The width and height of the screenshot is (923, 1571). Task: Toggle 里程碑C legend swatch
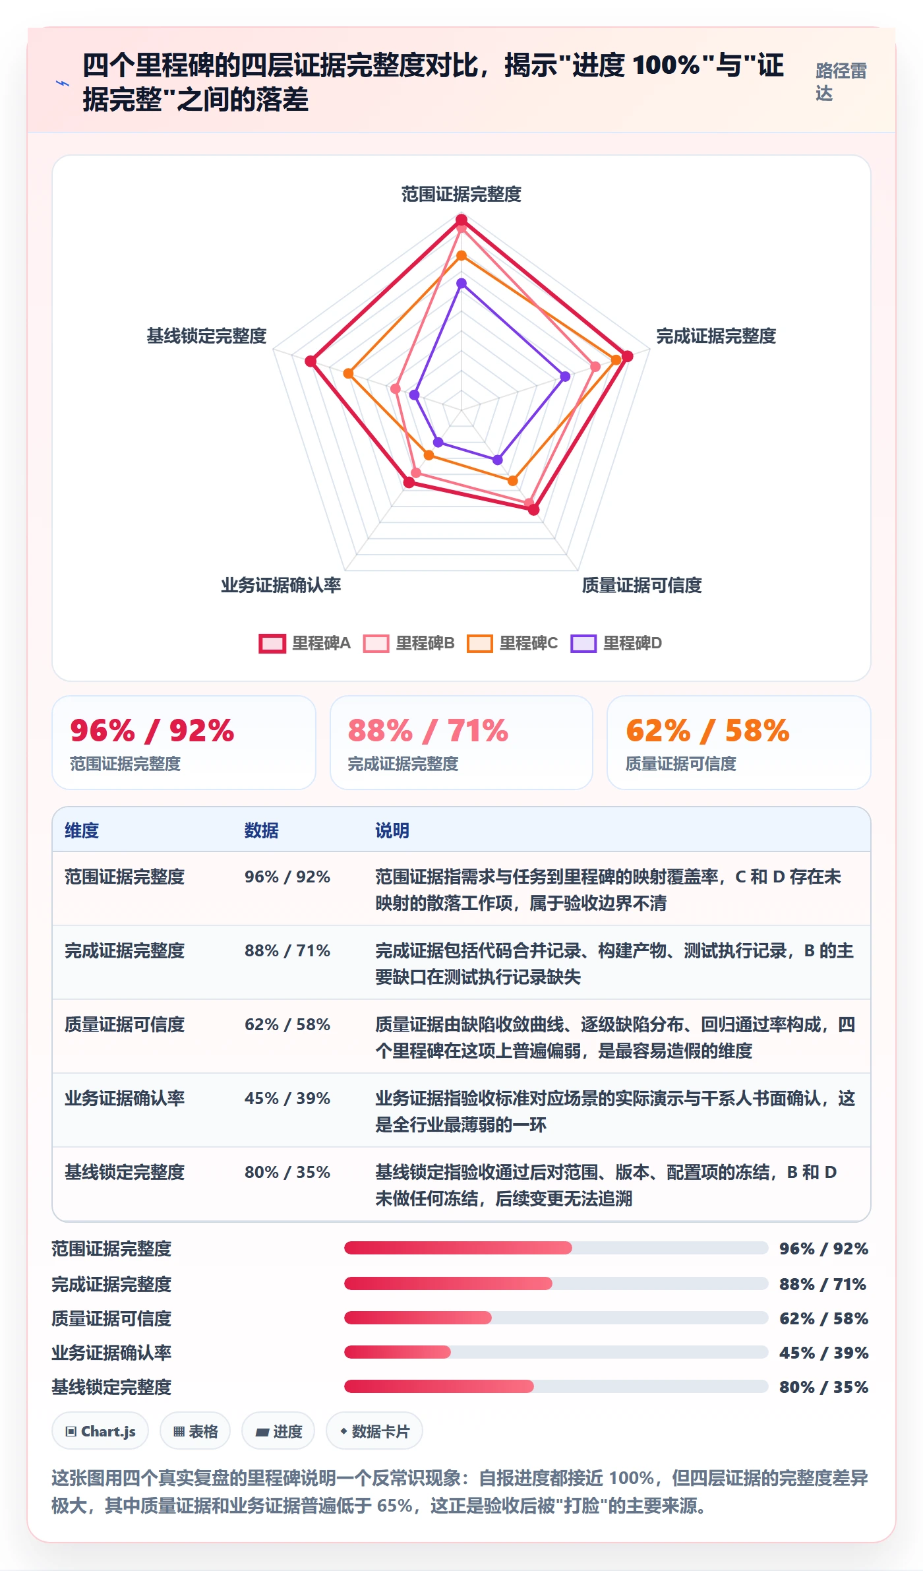coord(479,643)
